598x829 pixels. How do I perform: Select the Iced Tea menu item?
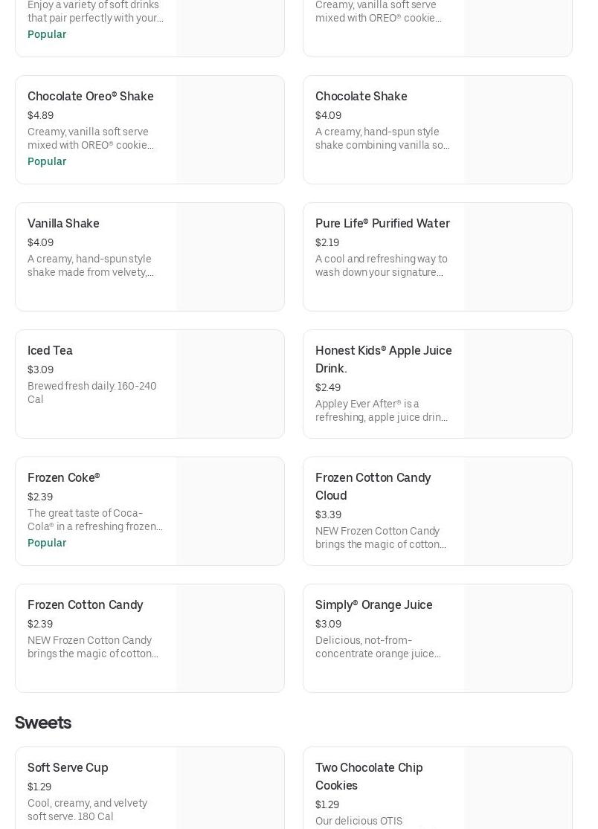point(50,351)
